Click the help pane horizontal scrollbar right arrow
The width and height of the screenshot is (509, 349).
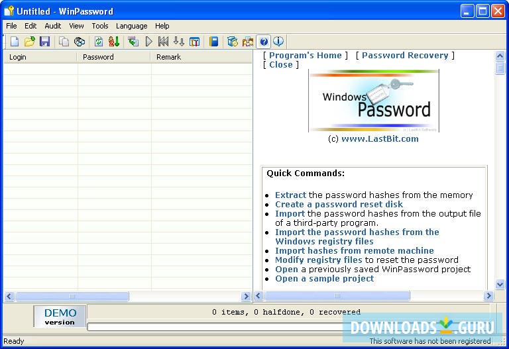click(x=488, y=296)
